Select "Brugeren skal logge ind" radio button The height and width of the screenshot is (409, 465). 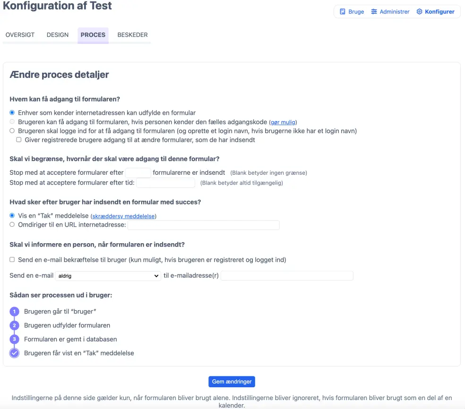coord(12,131)
